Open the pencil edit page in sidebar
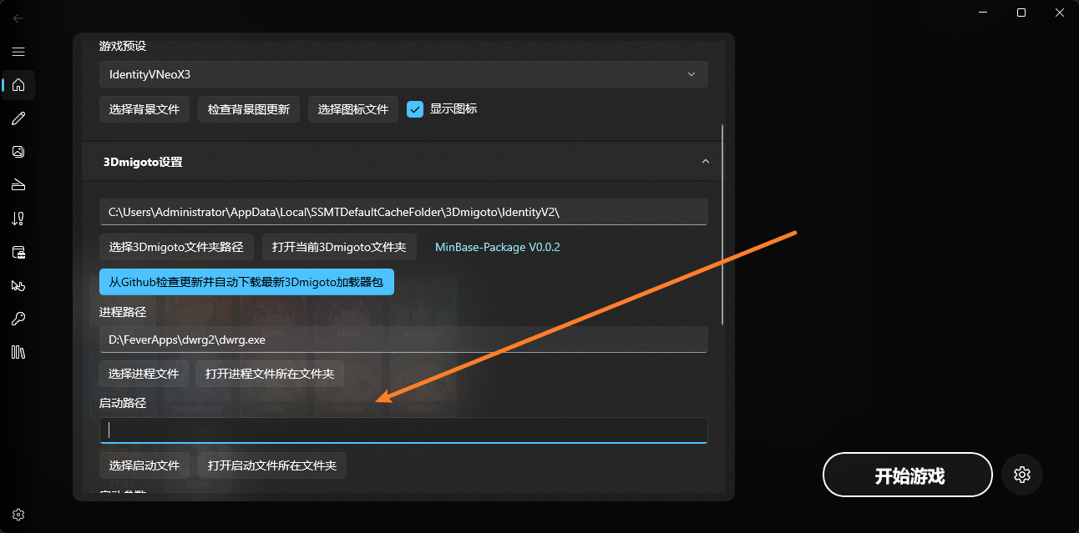Viewport: 1079px width, 533px height. pyautogui.click(x=18, y=118)
